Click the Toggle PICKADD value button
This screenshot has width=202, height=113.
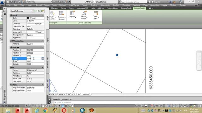point(35,11)
